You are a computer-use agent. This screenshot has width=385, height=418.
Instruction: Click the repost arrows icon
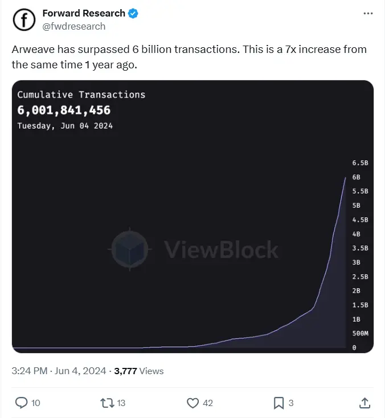[107, 403]
